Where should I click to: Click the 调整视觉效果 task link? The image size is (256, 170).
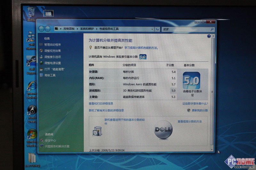tap(52, 51)
